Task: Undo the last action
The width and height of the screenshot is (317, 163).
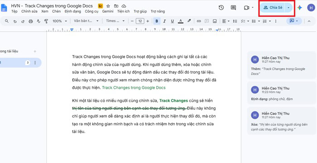Action: (x=15, y=21)
